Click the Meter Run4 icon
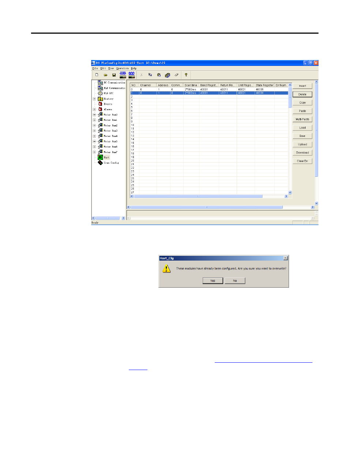 100,136
